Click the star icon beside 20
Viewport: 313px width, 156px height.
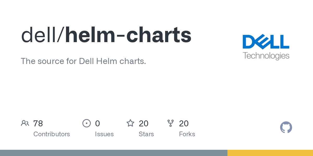point(130,123)
